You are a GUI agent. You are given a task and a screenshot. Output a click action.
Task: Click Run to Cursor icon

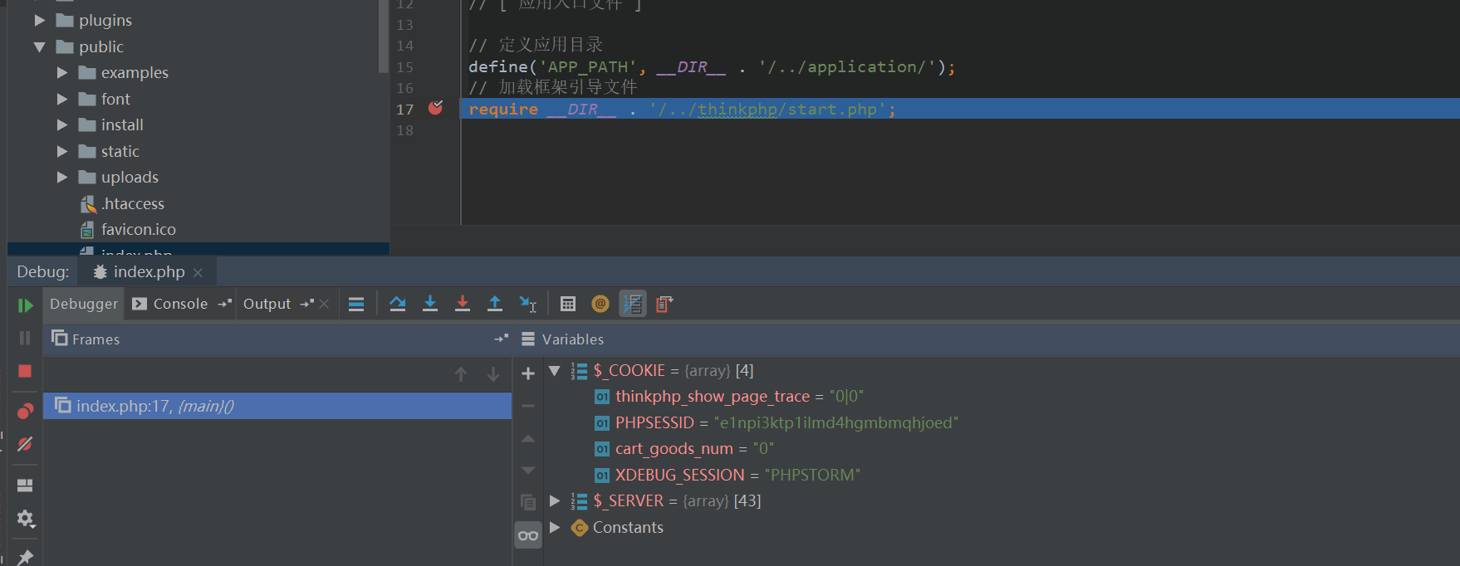coord(527,305)
